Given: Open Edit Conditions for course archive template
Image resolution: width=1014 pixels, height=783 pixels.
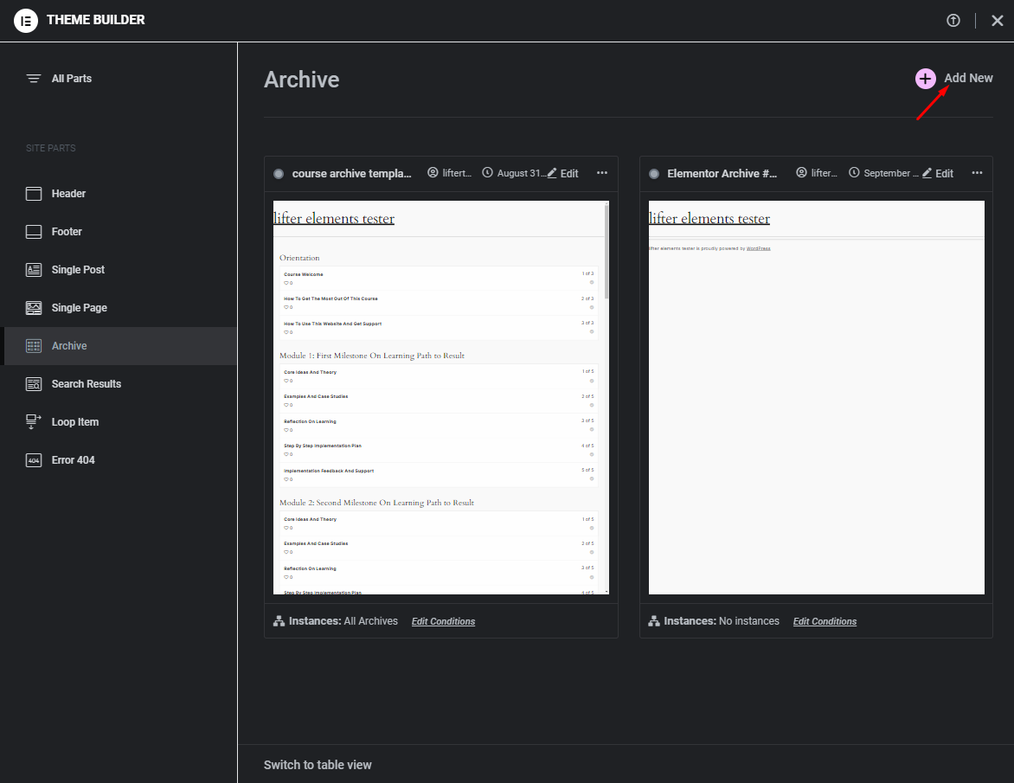Looking at the screenshot, I should coord(443,621).
